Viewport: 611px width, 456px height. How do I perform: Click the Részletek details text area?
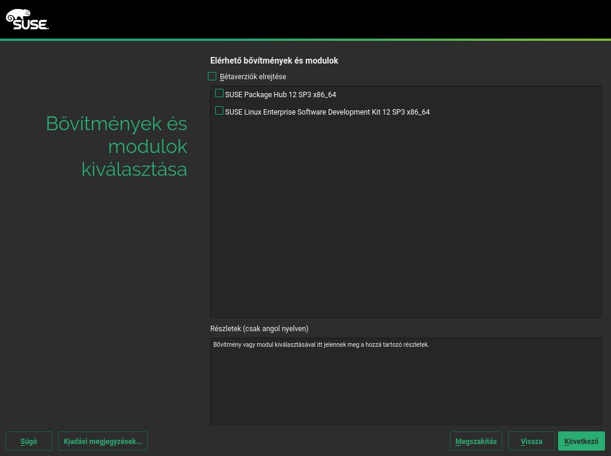click(406, 381)
